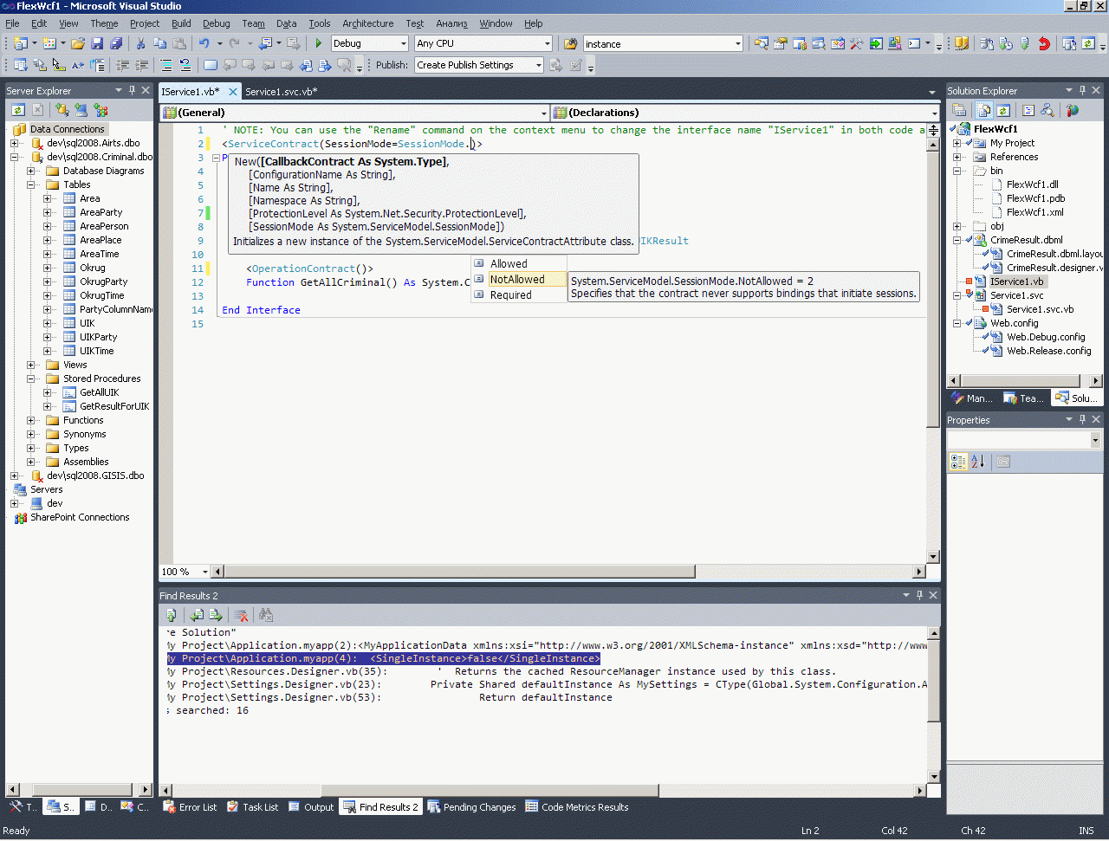The height and width of the screenshot is (841, 1109).
Task: Click the Save All toolbar icon
Action: pyautogui.click(x=114, y=43)
